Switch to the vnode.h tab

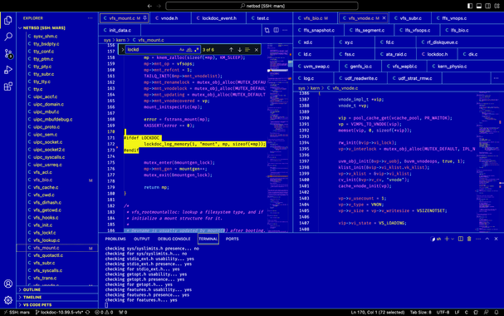coord(169,18)
